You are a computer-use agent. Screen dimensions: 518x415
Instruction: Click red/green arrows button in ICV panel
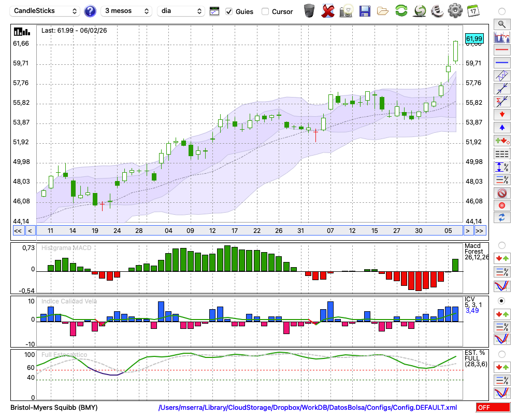tap(502, 314)
